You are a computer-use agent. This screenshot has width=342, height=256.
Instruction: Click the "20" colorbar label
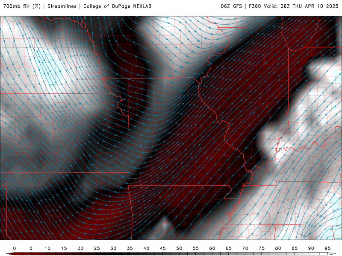[x=80, y=248]
